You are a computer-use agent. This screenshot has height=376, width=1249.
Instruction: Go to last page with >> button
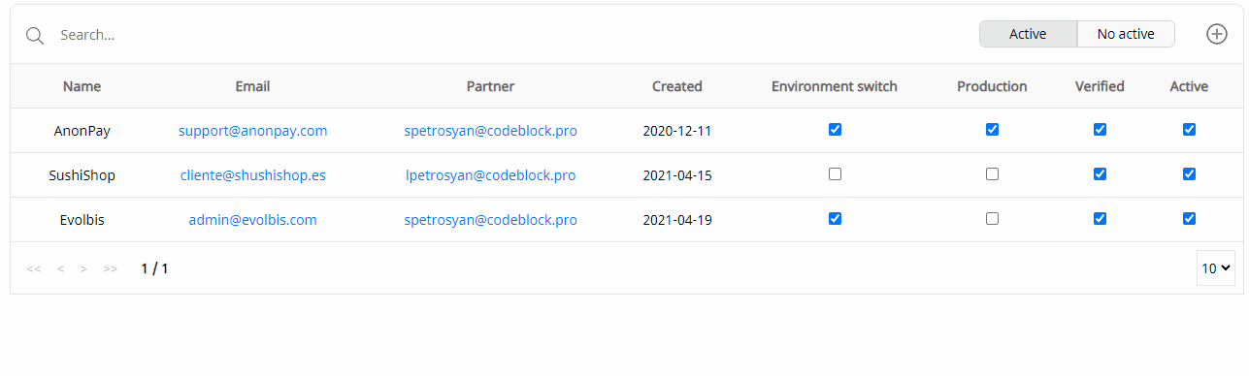click(x=110, y=268)
